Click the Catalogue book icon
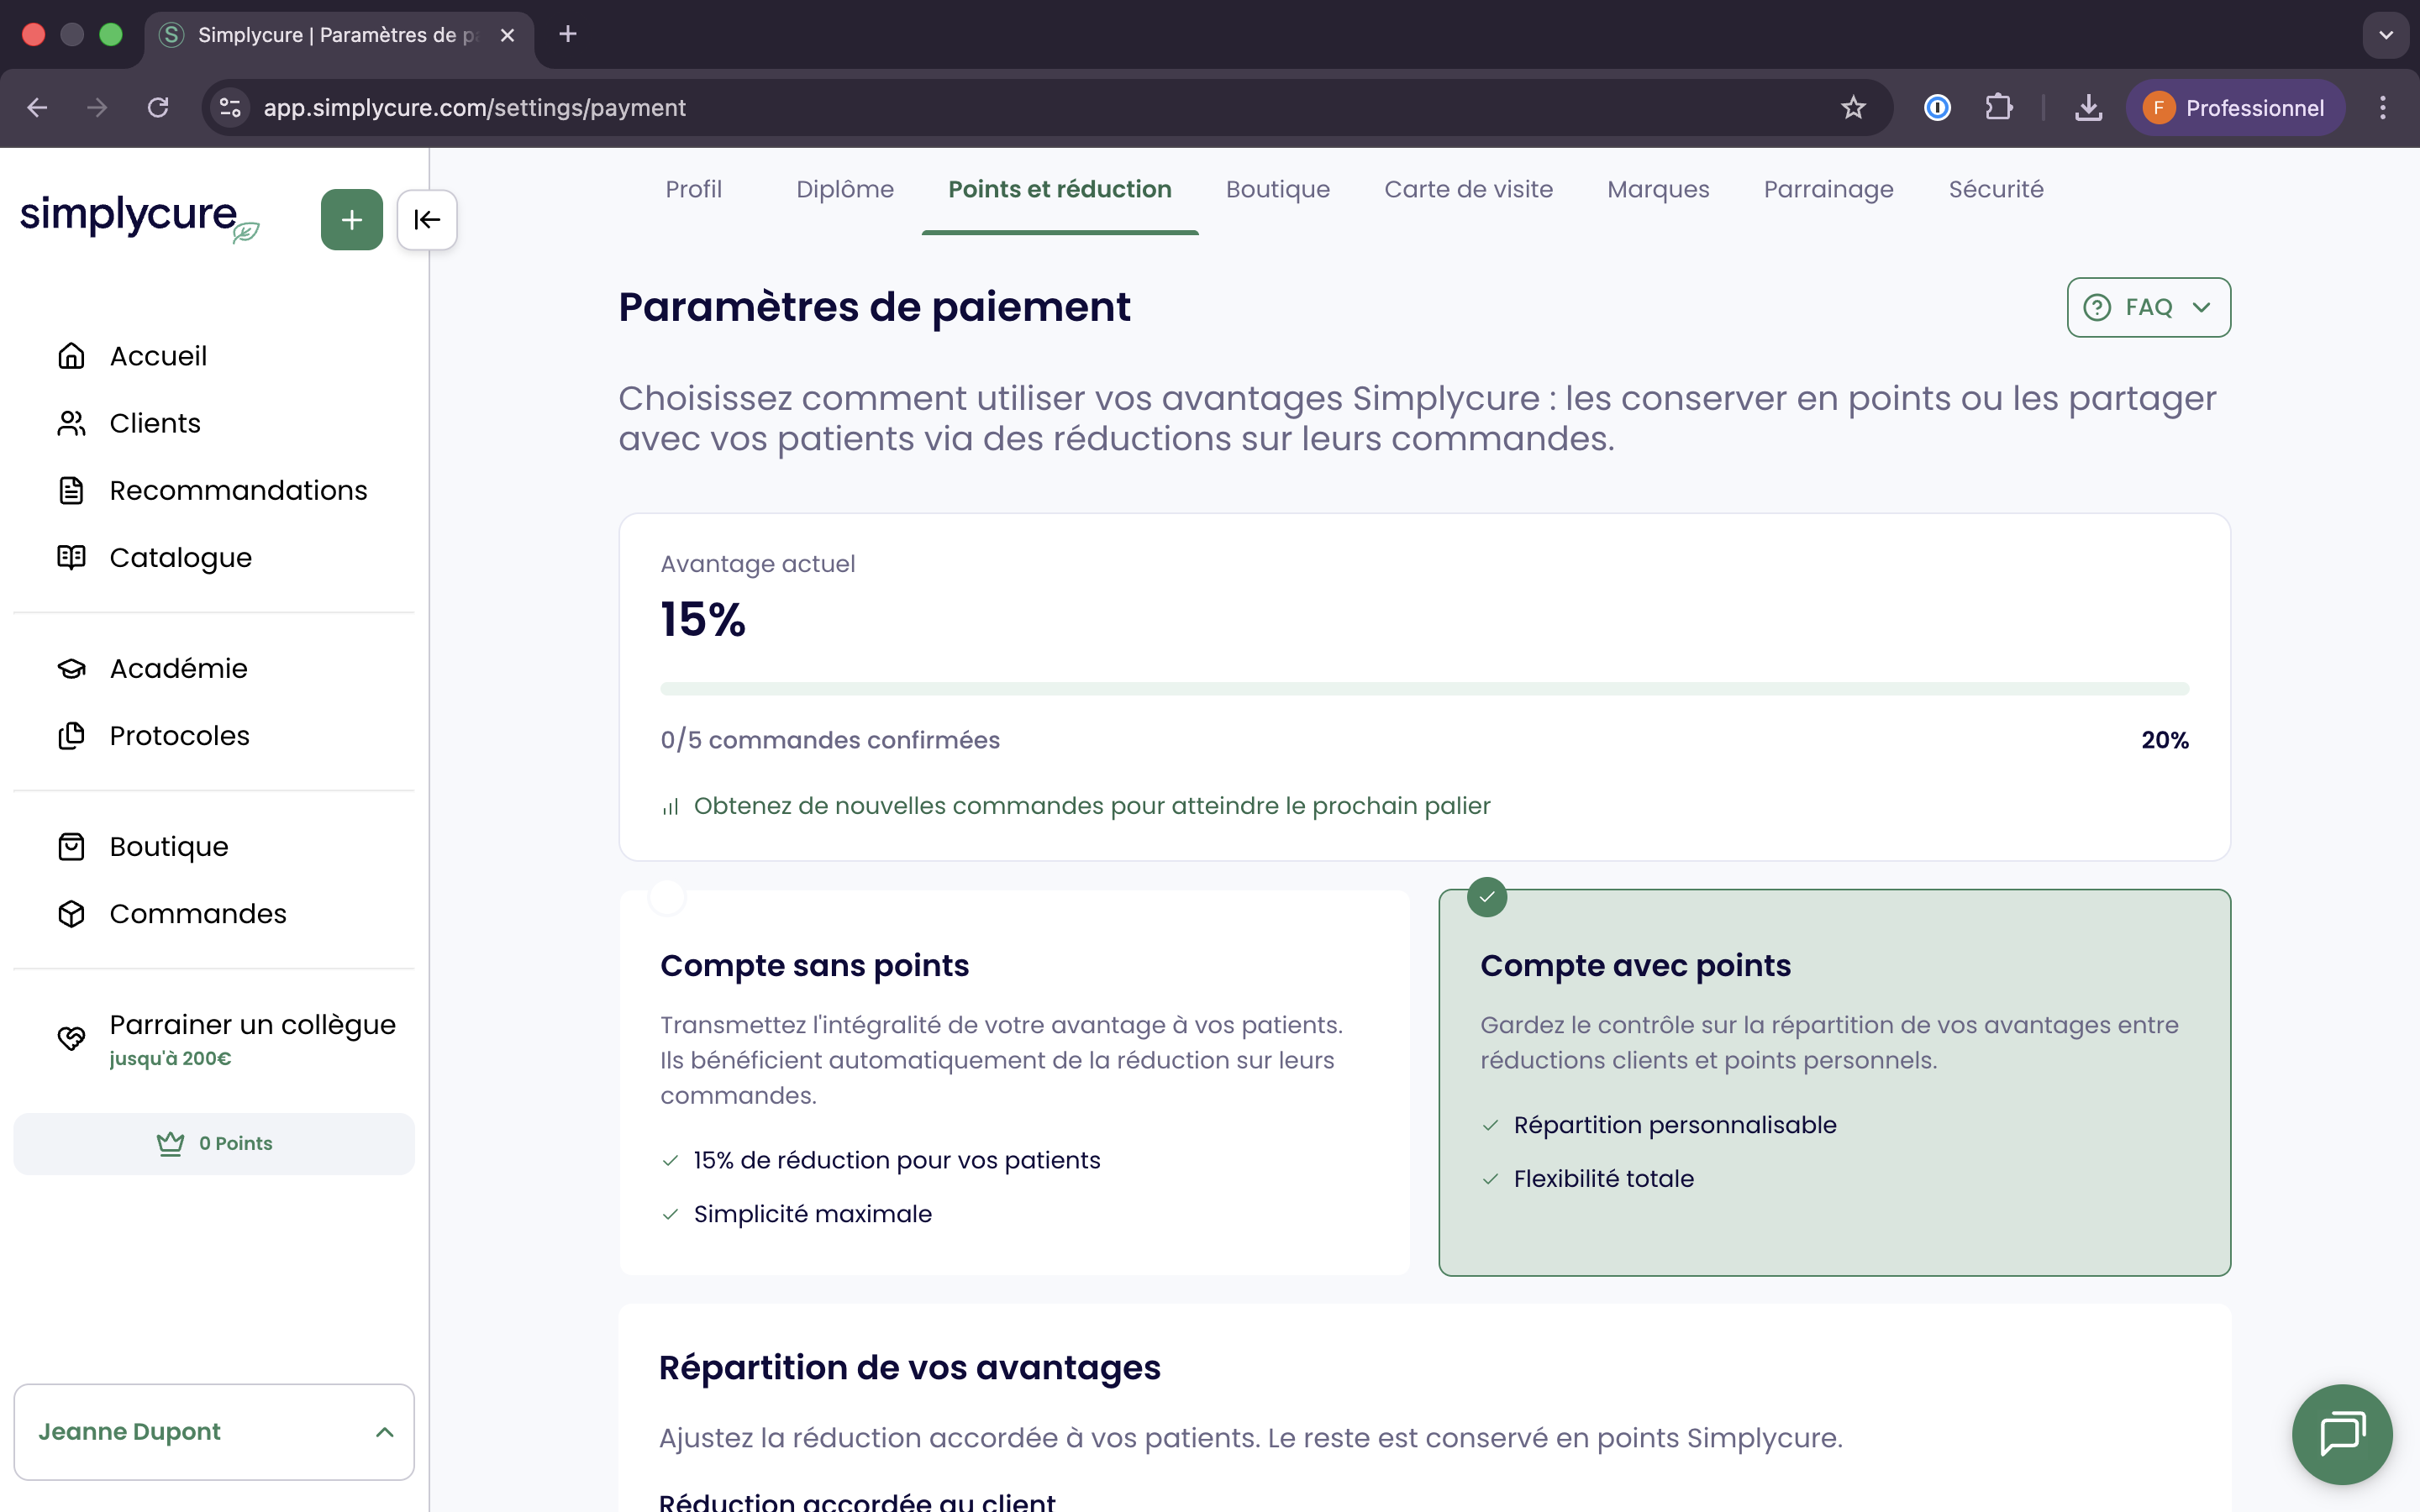 click(x=71, y=557)
